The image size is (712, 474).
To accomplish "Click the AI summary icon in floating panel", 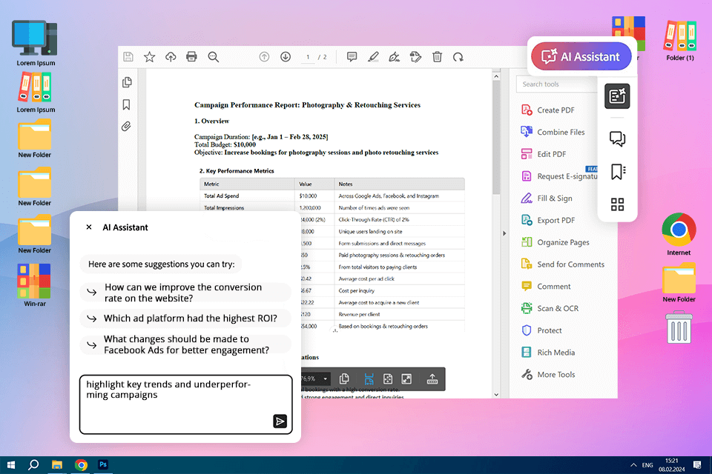I will coord(617,96).
